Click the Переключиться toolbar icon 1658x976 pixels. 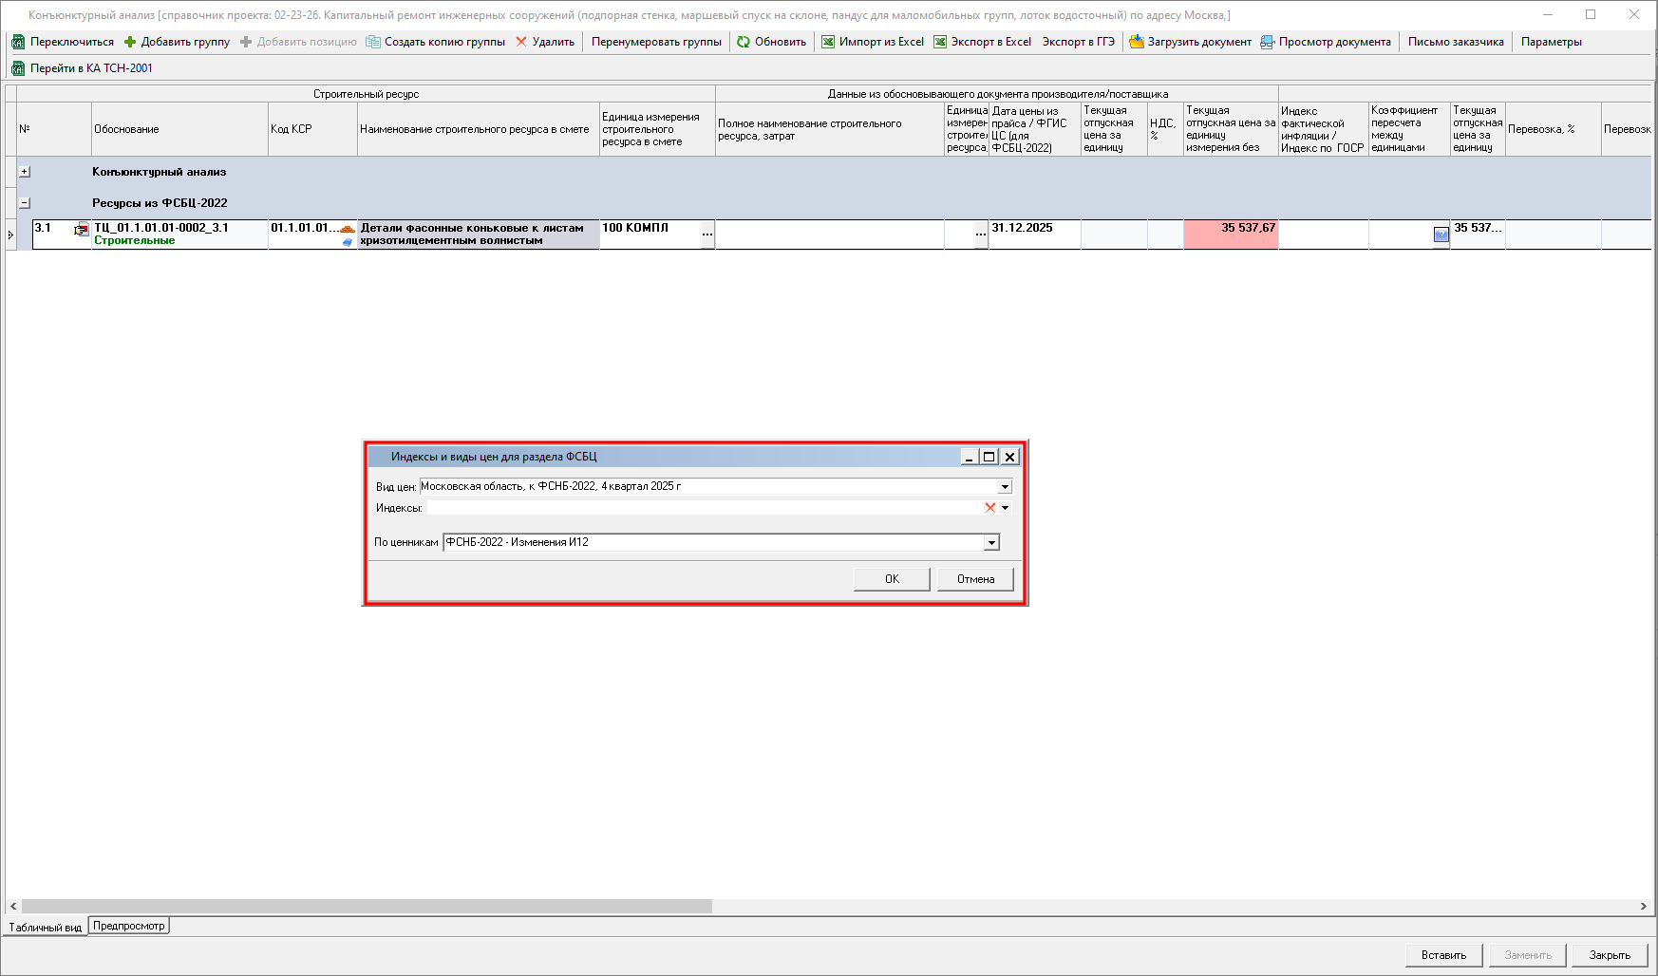(18, 42)
